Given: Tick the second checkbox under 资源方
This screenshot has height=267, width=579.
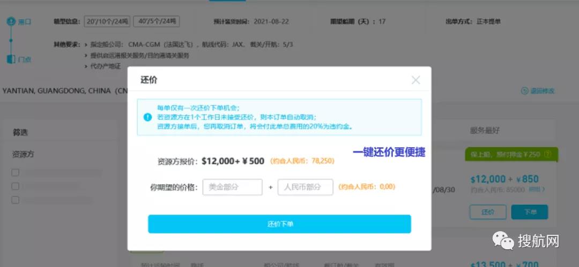Looking at the screenshot, I should (15, 186).
